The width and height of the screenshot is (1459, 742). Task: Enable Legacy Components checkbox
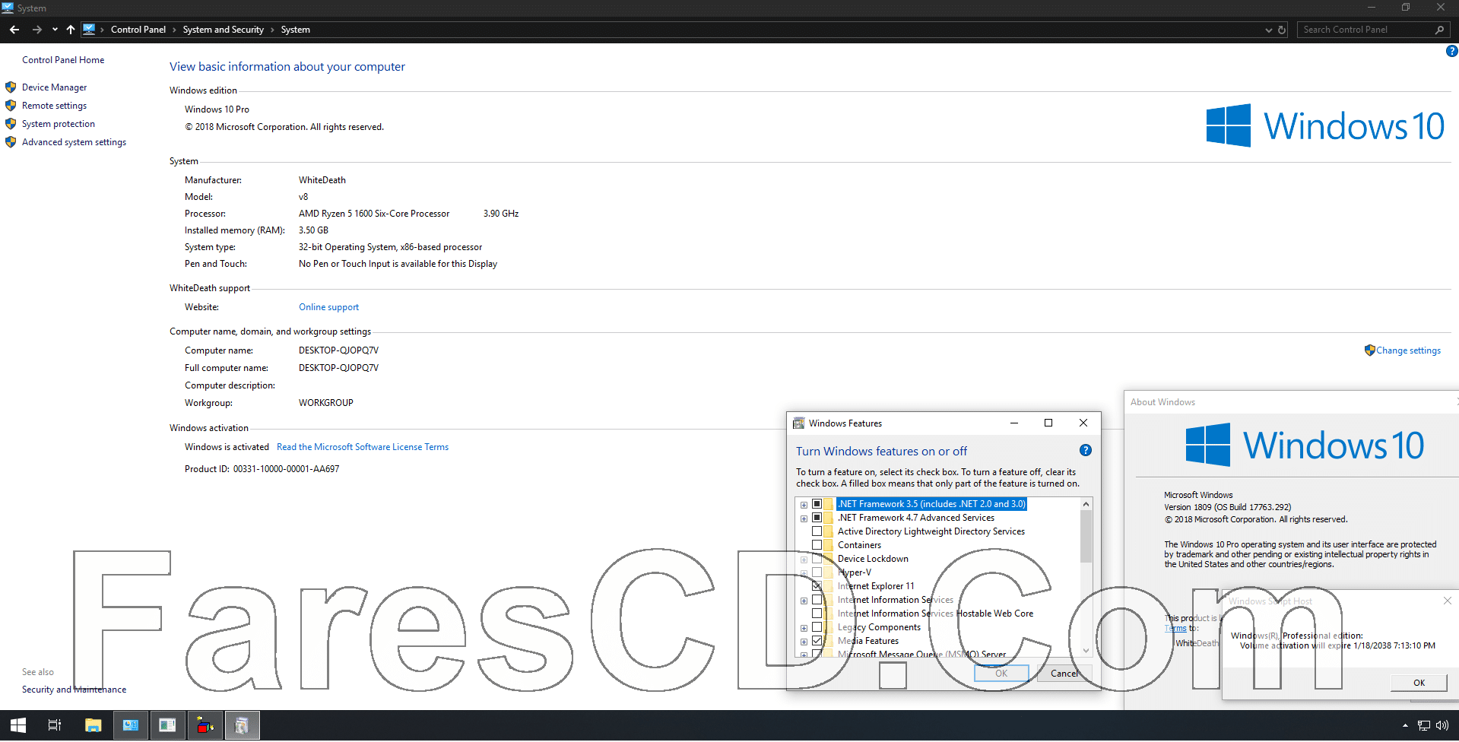pos(817,627)
